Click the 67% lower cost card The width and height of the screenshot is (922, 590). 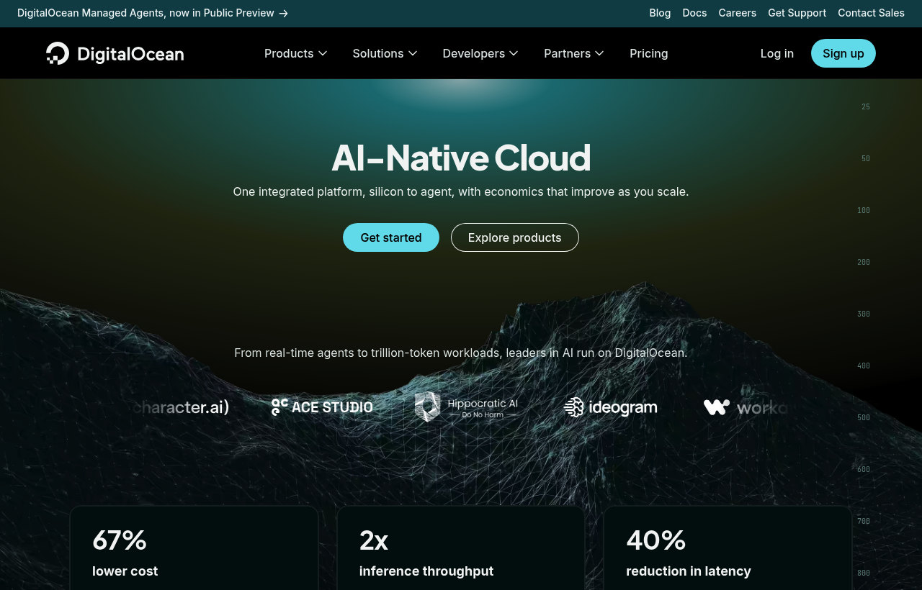click(194, 548)
